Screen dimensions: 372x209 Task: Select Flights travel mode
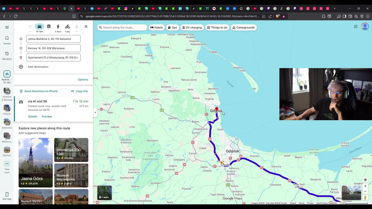77,27
